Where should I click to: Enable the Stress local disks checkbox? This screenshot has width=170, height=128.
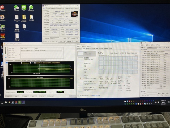[x=8, y=56]
